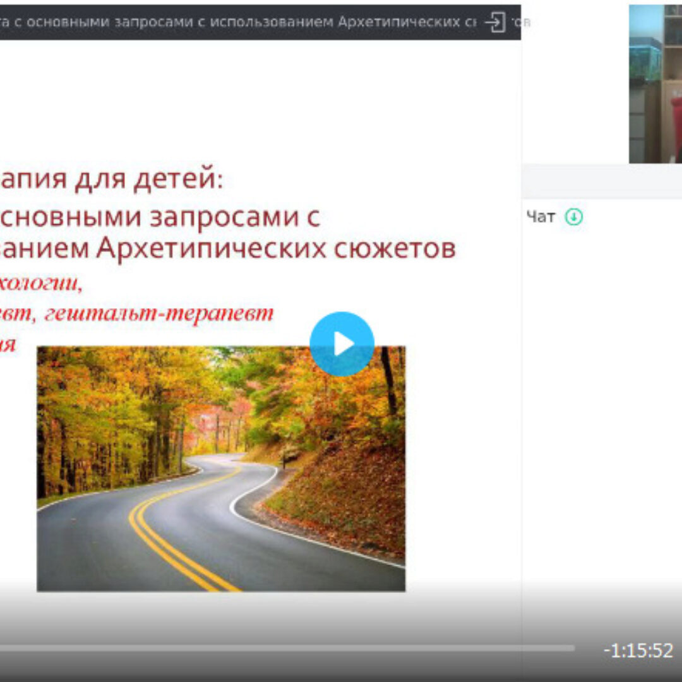Image resolution: width=682 pixels, height=682 pixels.
Task: Click the exit arrow icon in top bar
Action: pos(496,22)
